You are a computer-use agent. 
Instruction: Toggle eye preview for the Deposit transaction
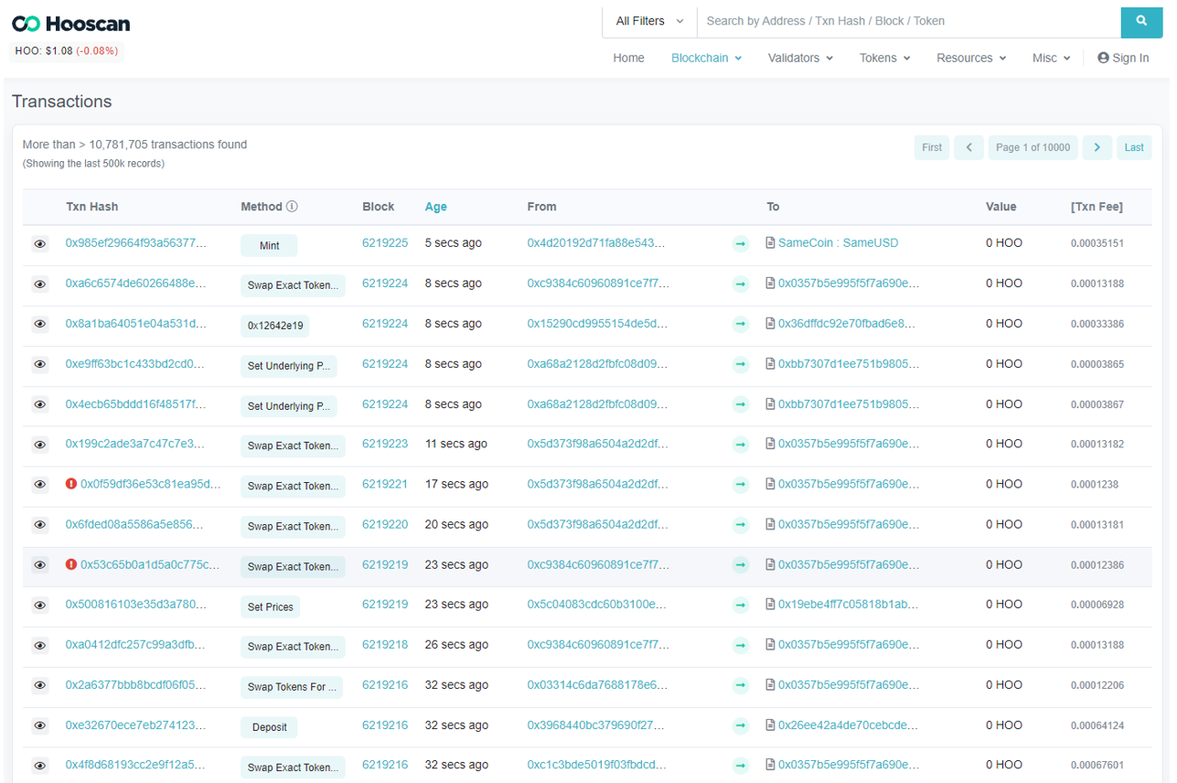click(39, 725)
